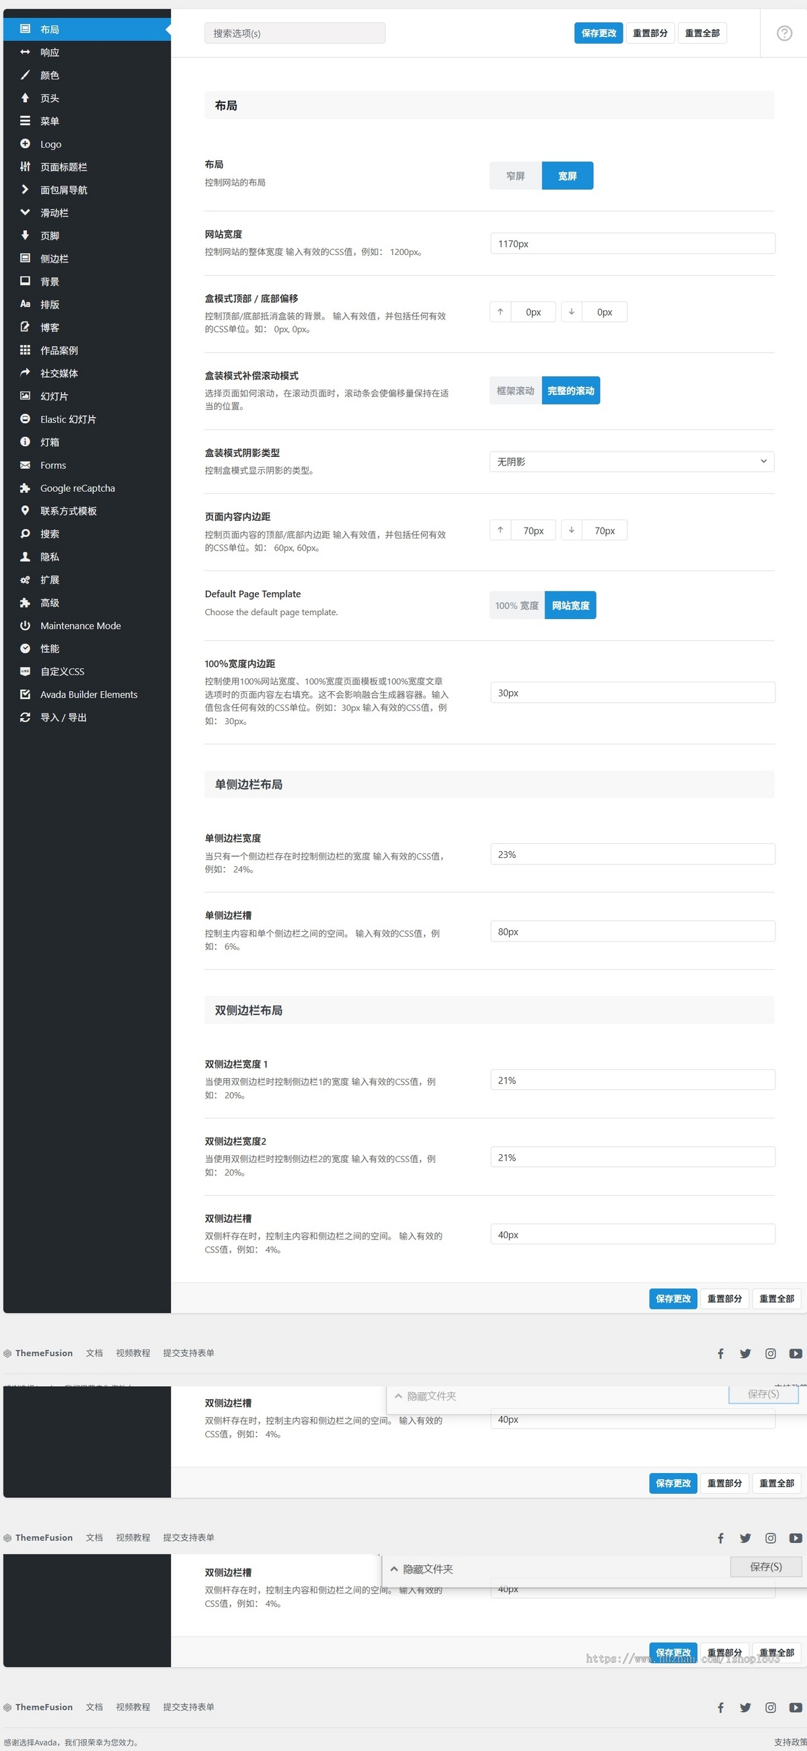Viewport: 807px width, 1751px height.
Task: Open the 无阴影 shadow type dropdown
Action: pyautogui.click(x=631, y=462)
